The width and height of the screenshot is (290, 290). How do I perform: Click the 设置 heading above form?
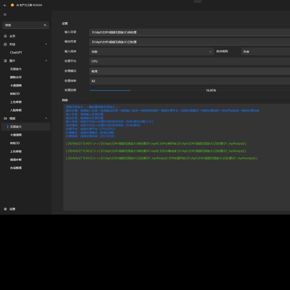65,24
